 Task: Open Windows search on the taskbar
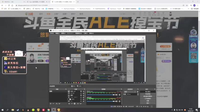click(x=7, y=110)
